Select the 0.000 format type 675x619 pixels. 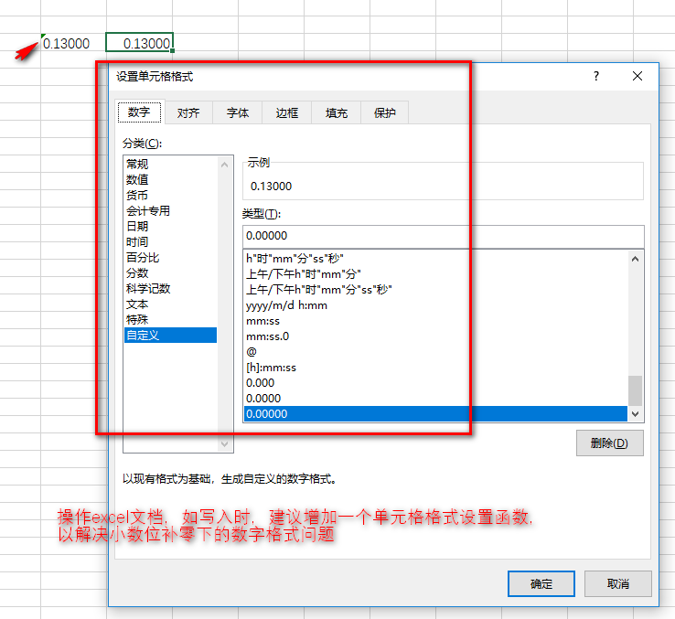260,383
